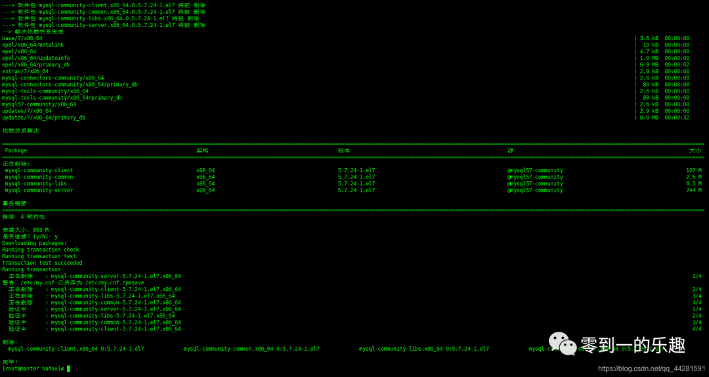Viewport: 709px width, 377px height.
Task: Click 'extras/7/x86_64' line
Action: tap(26, 72)
